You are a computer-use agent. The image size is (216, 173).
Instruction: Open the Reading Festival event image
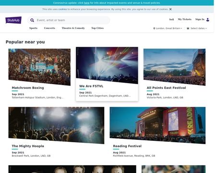pos(157,125)
